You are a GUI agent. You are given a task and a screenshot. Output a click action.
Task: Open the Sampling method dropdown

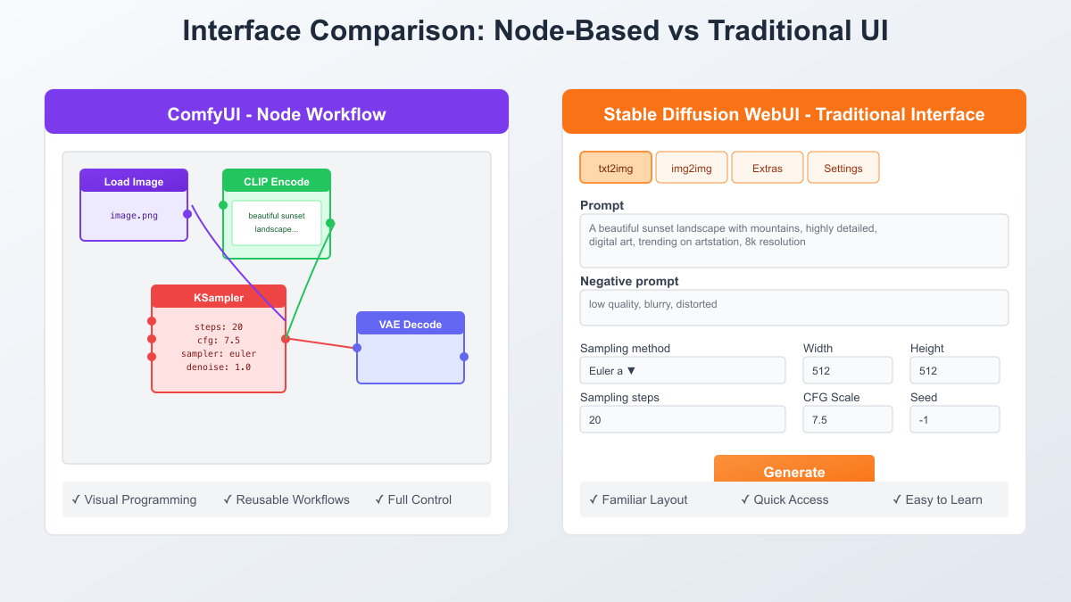pyautogui.click(x=683, y=370)
